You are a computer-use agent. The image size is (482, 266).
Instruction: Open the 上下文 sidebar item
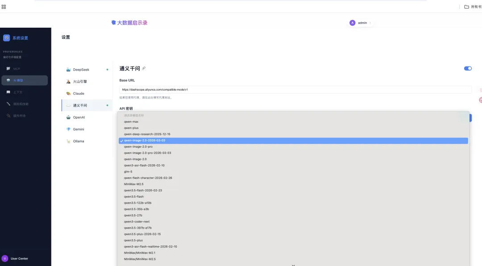[x=25, y=92]
